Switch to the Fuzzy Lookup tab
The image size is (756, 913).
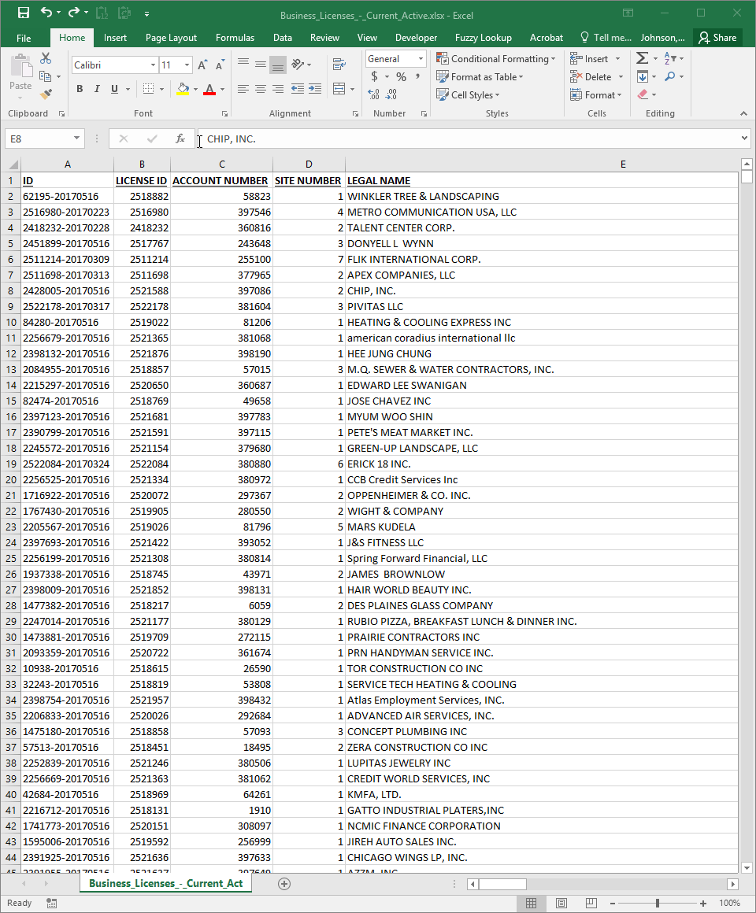pyautogui.click(x=484, y=38)
